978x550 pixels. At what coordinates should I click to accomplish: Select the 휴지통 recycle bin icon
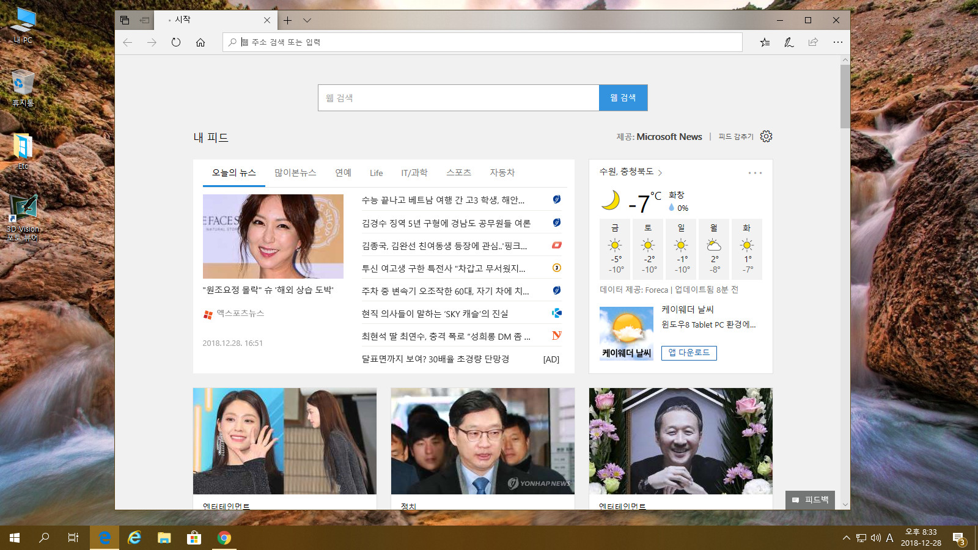click(23, 89)
